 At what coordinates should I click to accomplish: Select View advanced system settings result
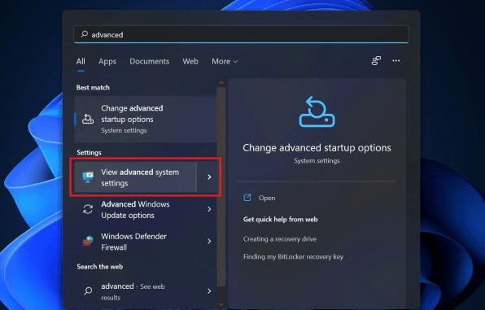coord(135,177)
